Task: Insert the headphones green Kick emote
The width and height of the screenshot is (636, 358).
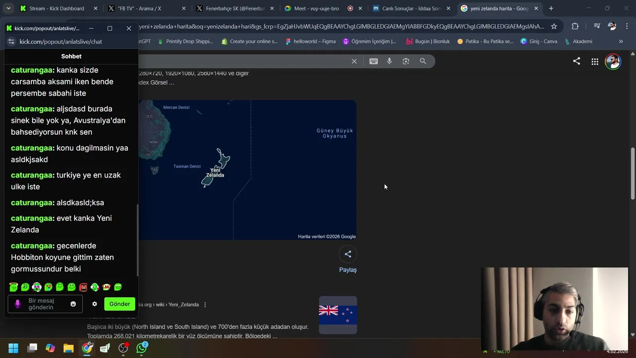Action: coord(94,287)
